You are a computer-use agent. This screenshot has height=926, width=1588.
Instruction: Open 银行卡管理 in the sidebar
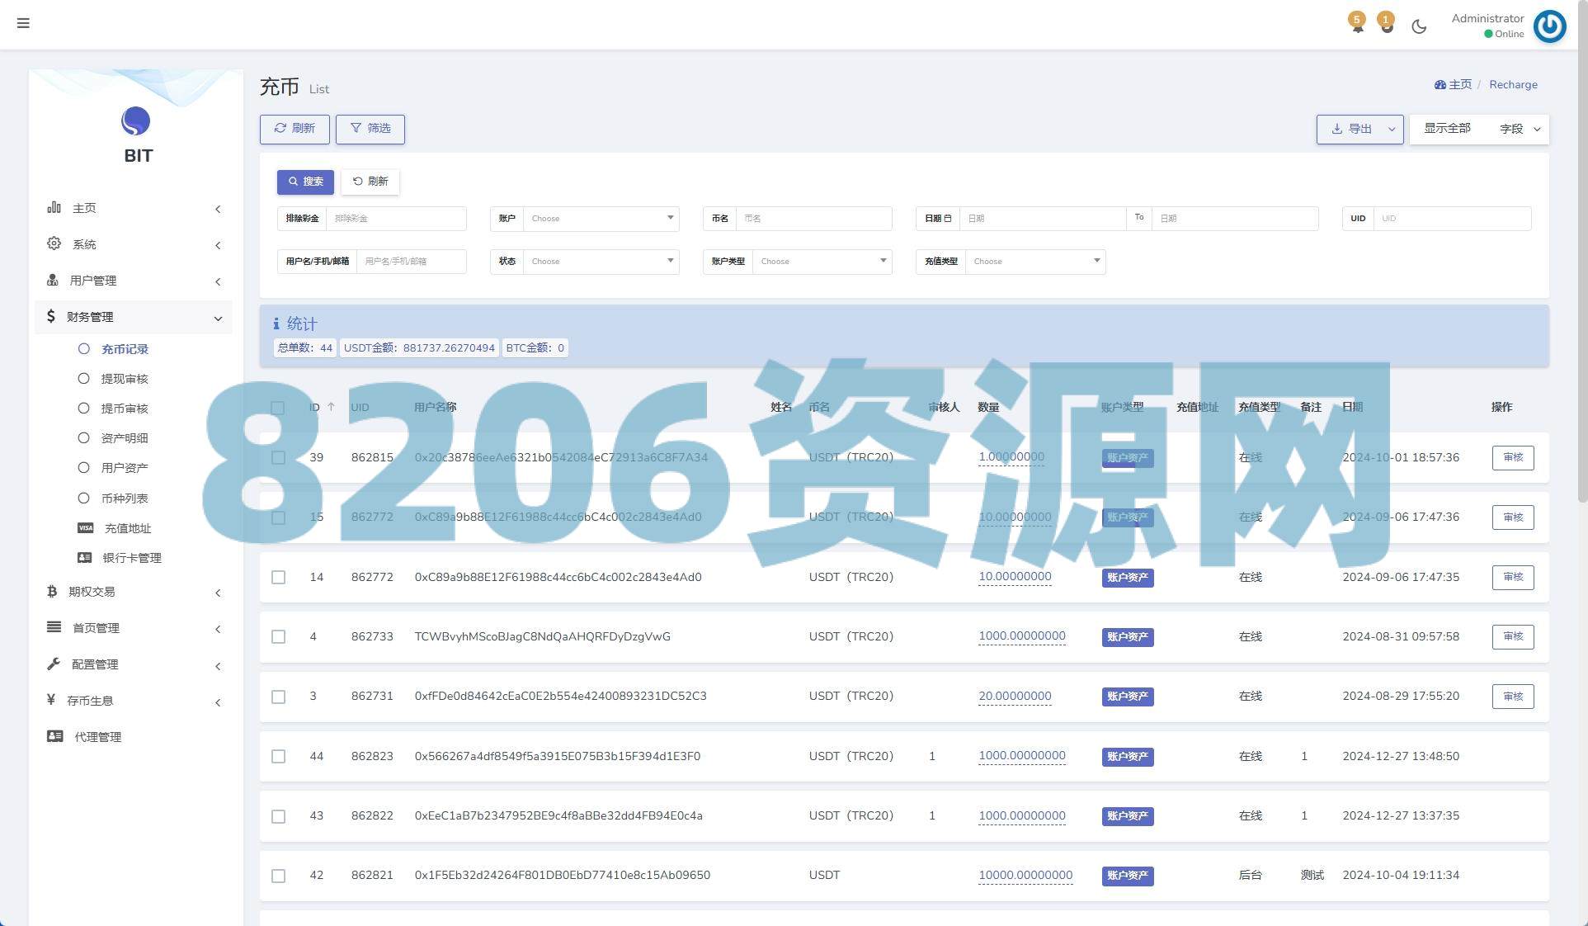coord(131,558)
